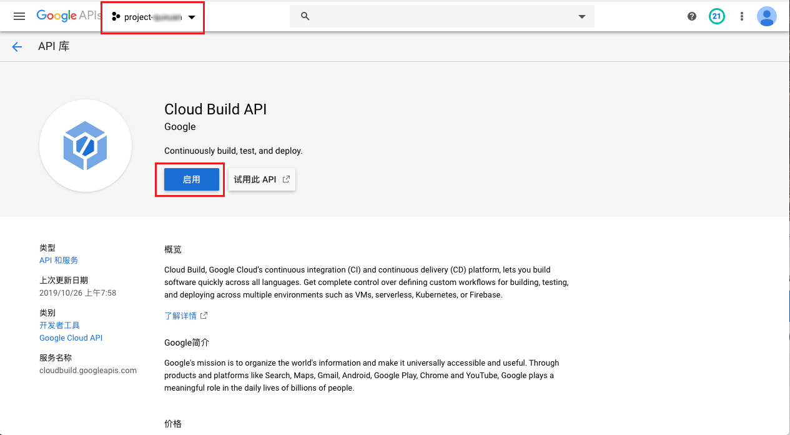Image resolution: width=790 pixels, height=435 pixels.
Task: Open the hamburger navigation menu
Action: point(19,16)
